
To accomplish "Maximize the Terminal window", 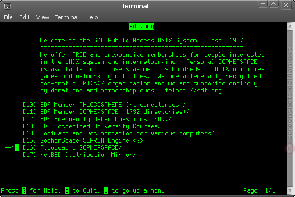I will pyautogui.click(x=274, y=4).
